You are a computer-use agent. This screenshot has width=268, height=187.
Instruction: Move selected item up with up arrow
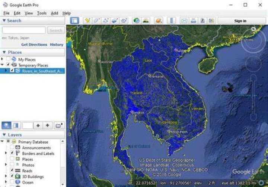pyautogui.click(x=38, y=125)
